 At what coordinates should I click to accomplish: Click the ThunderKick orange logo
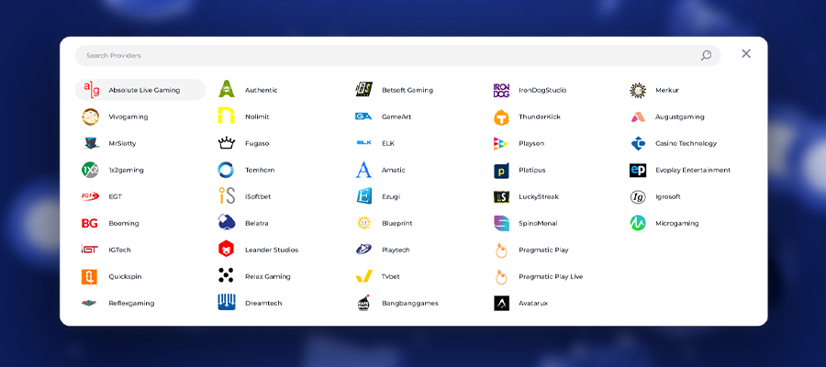point(501,117)
